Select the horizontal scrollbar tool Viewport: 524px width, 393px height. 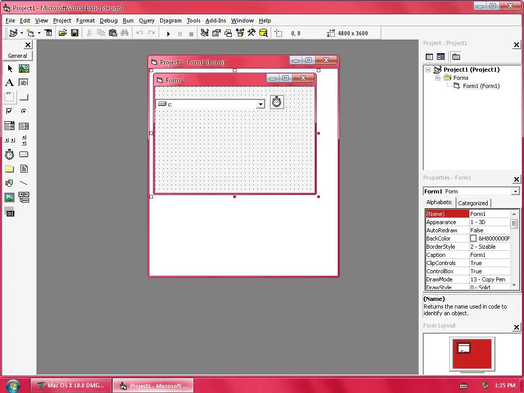10,140
